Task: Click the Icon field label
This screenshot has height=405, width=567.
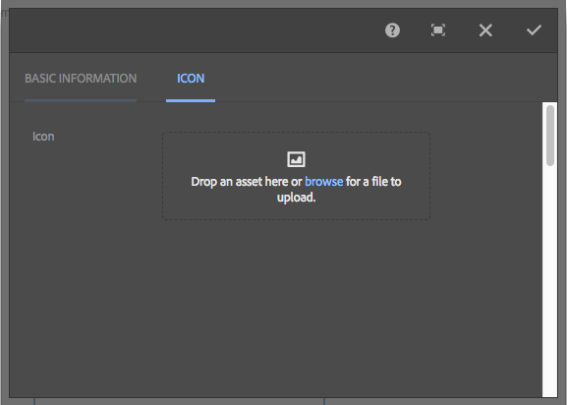Action: [43, 137]
